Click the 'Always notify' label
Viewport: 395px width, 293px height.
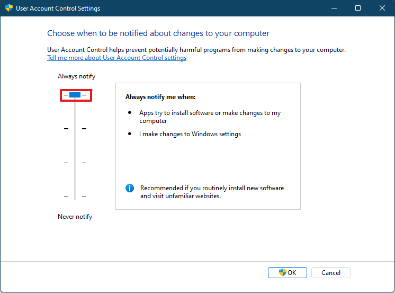[77, 76]
